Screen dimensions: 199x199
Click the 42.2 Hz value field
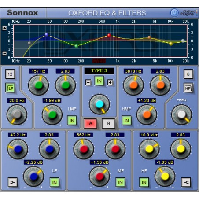pyautogui.click(x=18, y=135)
